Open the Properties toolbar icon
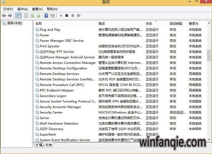Image resolution: width=212 pixels, height=154 pixels. click(x=26, y=16)
